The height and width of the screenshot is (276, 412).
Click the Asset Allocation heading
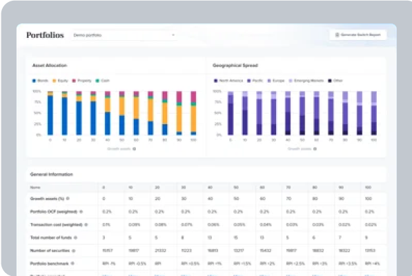[50, 66]
